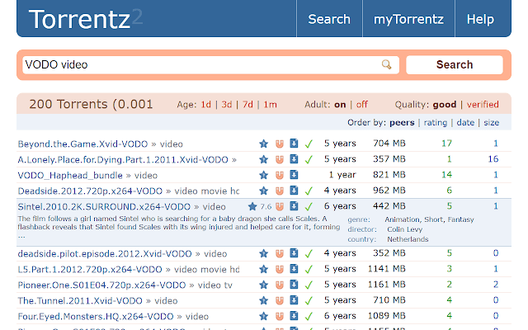Click magnet icon for Deadside.2012.720p

pos(280,191)
